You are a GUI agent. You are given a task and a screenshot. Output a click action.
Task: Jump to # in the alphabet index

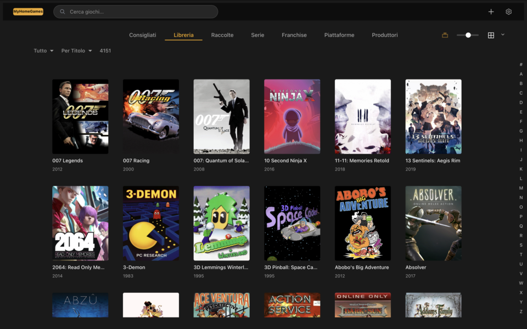tap(521, 64)
